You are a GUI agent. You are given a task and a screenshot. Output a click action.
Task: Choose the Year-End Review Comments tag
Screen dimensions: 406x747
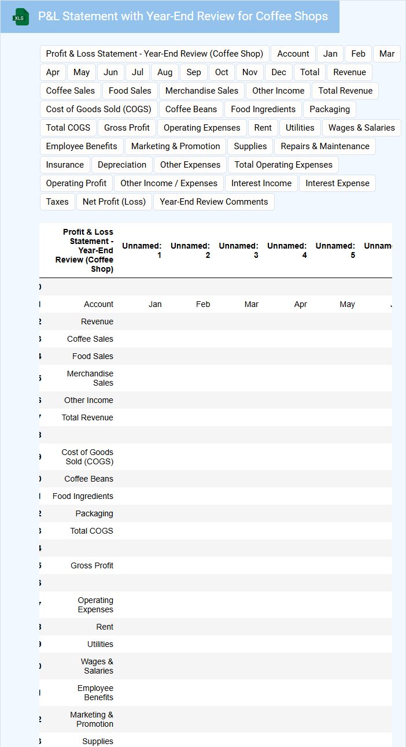pyautogui.click(x=214, y=202)
